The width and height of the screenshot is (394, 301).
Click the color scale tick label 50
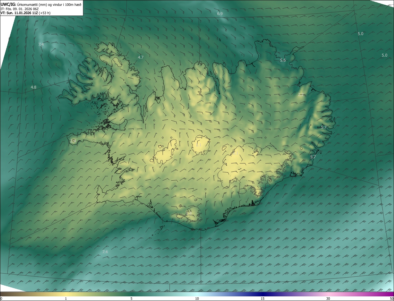coord(392,299)
